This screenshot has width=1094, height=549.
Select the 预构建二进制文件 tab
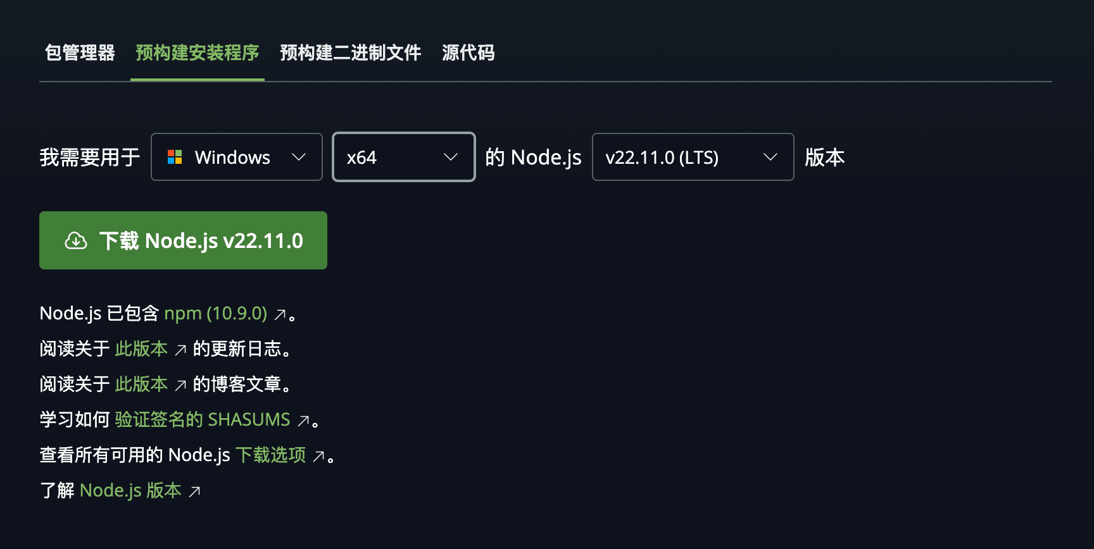pyautogui.click(x=350, y=52)
